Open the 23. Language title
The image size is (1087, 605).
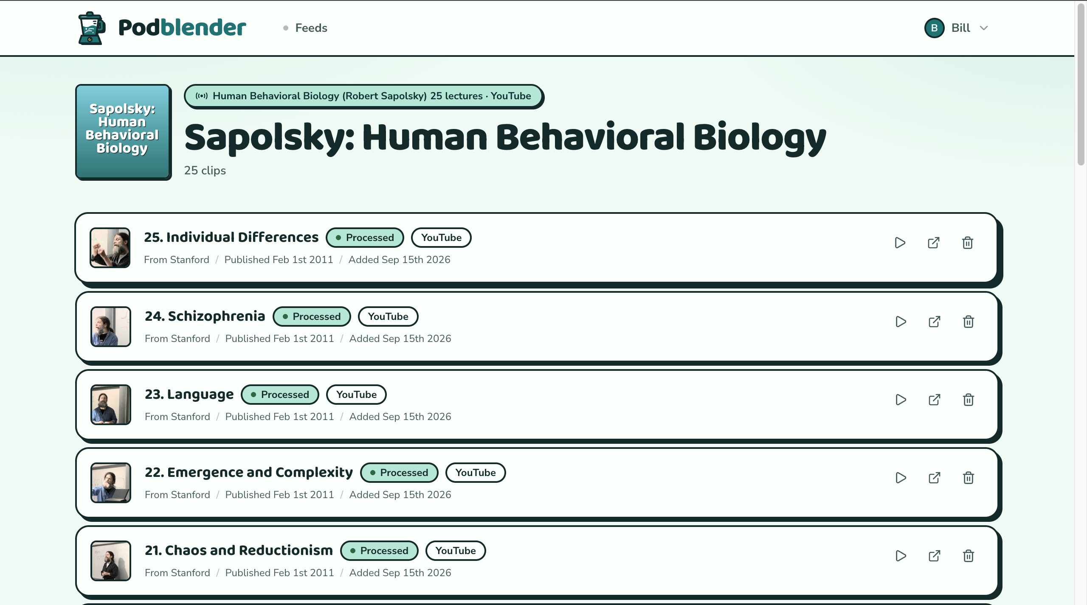click(x=189, y=394)
